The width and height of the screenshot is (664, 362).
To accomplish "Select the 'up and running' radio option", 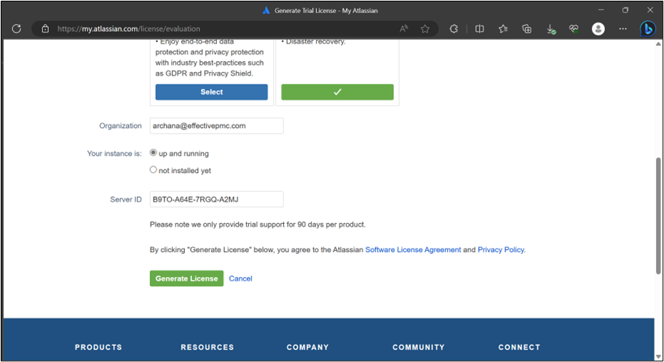I will point(154,153).
